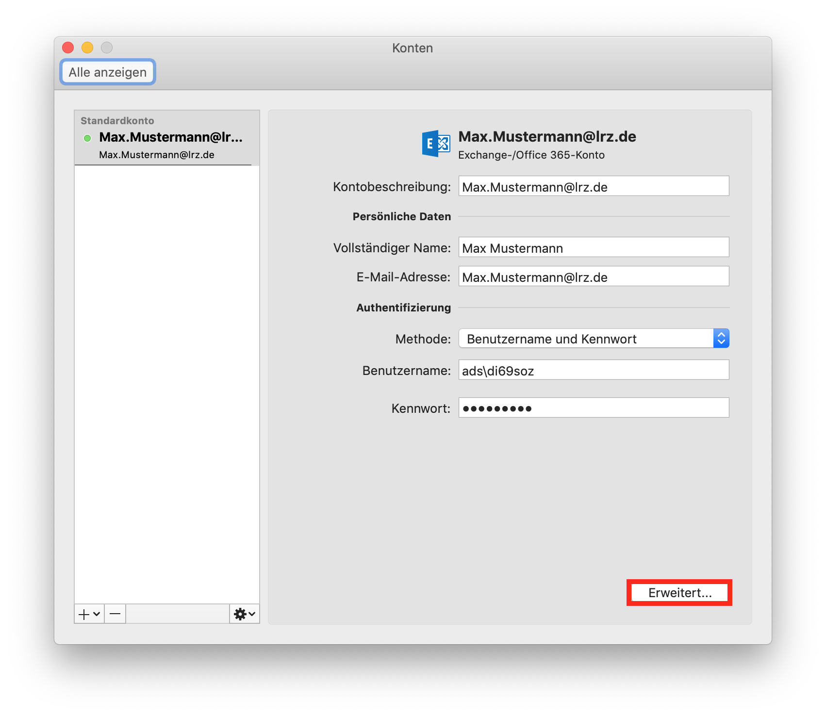This screenshot has width=826, height=716.
Task: Click the E-Mail-Adresse input field
Action: pyautogui.click(x=593, y=277)
